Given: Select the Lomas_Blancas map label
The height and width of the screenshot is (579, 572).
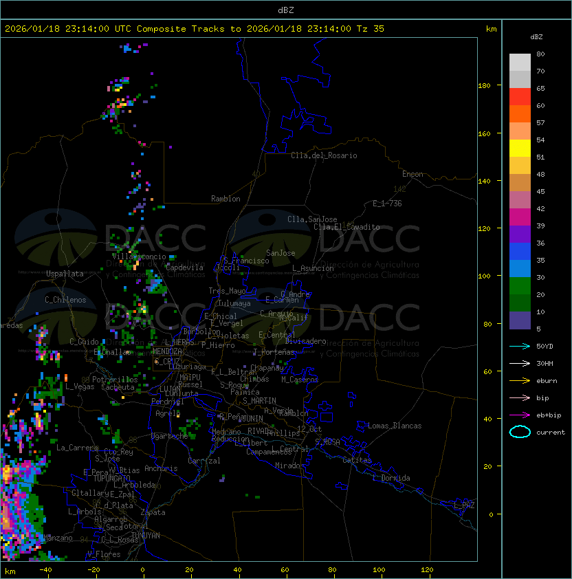Looking at the screenshot, I should [395, 426].
